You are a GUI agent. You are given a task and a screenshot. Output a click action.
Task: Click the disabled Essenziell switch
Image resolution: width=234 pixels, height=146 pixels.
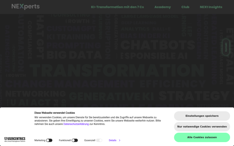pos(99,140)
